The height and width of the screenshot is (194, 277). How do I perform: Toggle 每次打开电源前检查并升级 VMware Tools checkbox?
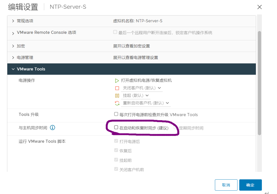click(x=116, y=114)
